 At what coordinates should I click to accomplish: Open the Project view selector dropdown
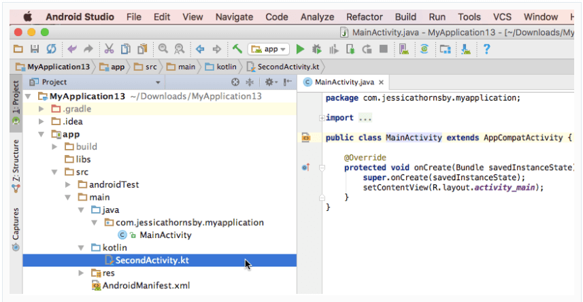(158, 82)
